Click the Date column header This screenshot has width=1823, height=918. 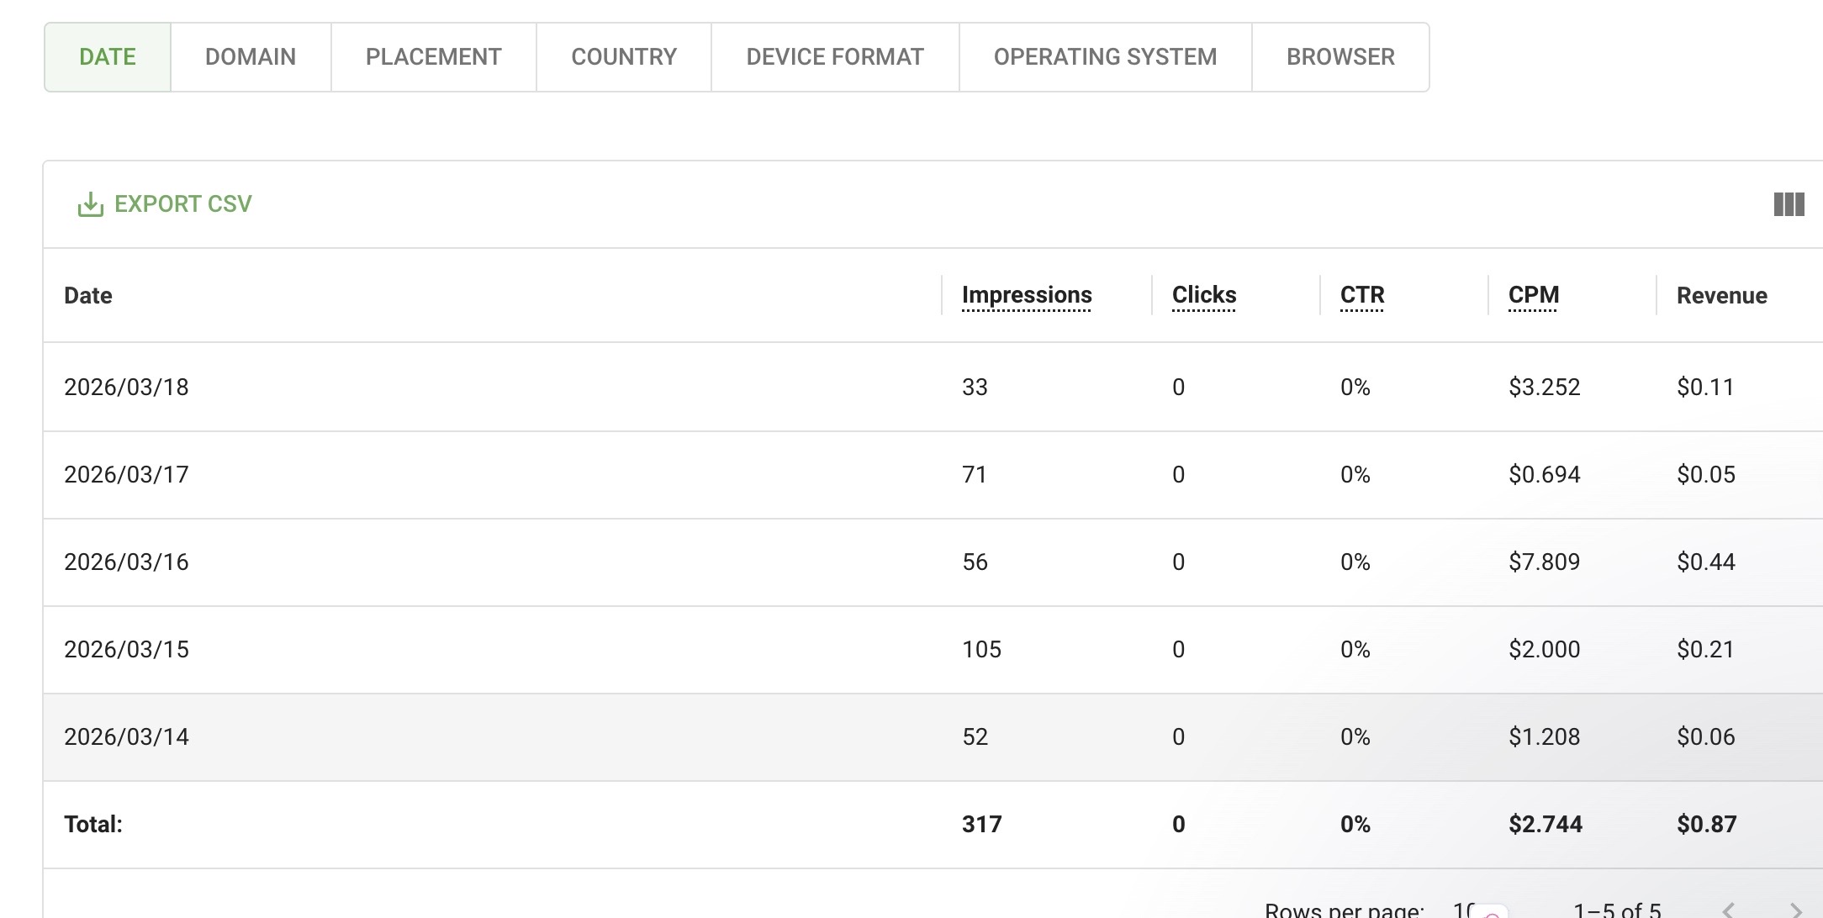tap(88, 296)
